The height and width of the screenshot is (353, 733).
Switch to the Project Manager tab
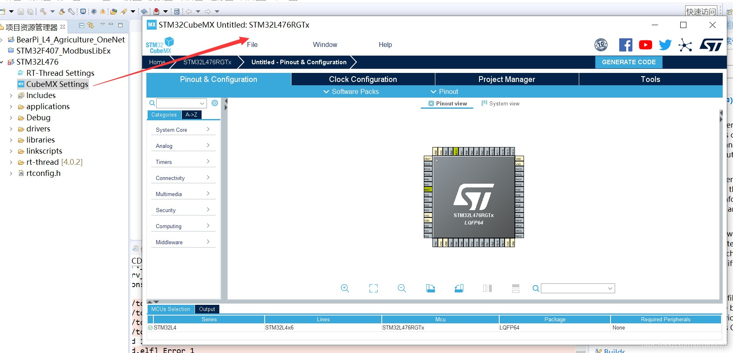coord(507,79)
